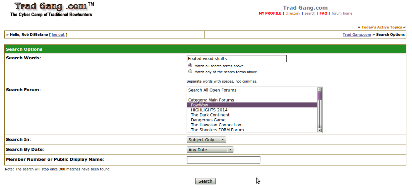This screenshot has width=412, height=188.
Task: Click the forum list scroll-up arrow
Action: coord(320,90)
